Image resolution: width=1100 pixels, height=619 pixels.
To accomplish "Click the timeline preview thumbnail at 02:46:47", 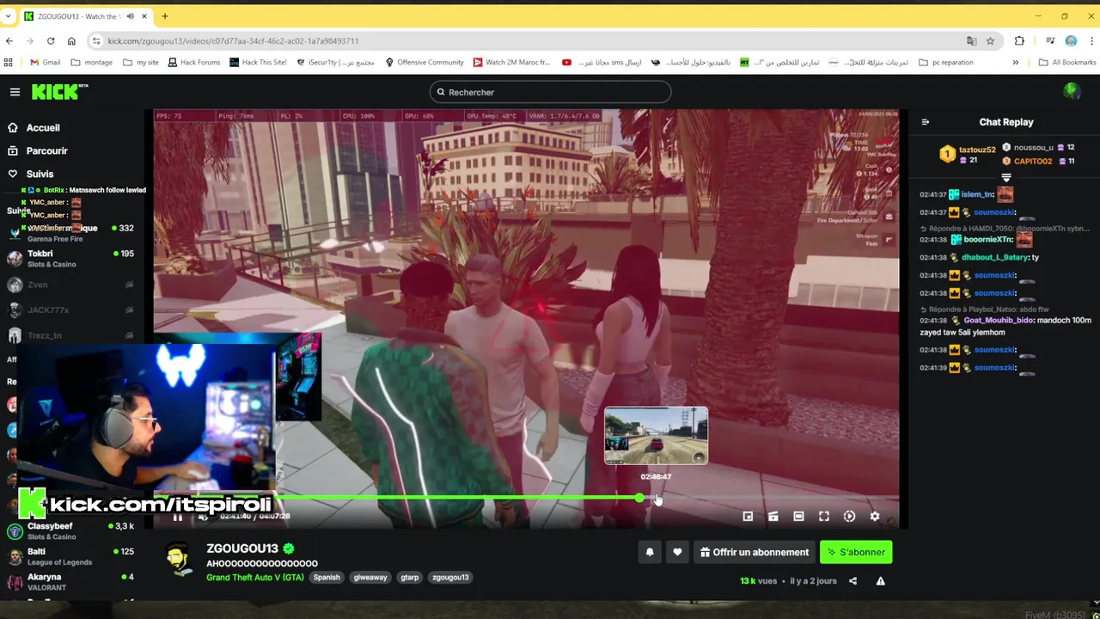I will click(x=656, y=436).
